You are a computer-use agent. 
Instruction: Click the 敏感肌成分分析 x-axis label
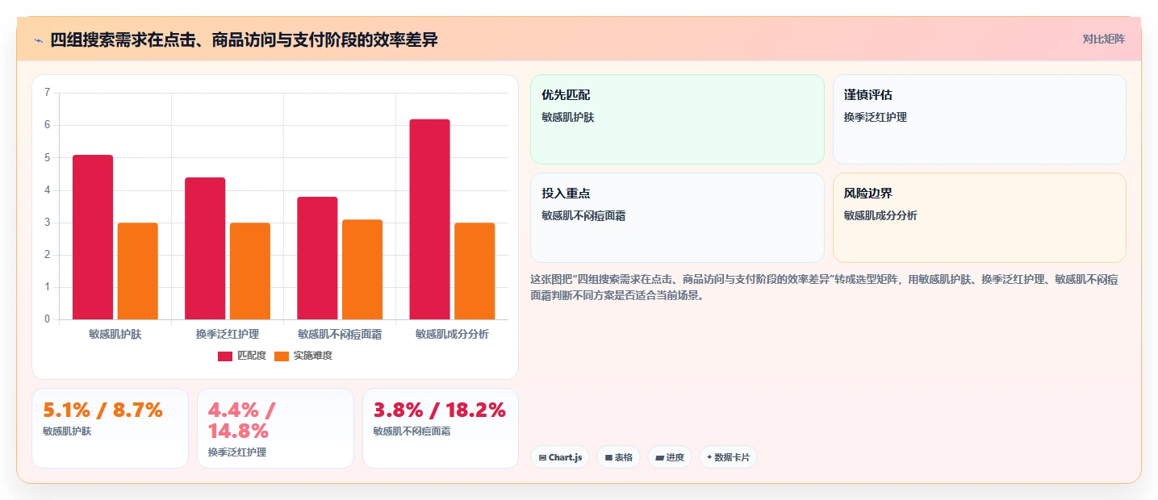[452, 334]
